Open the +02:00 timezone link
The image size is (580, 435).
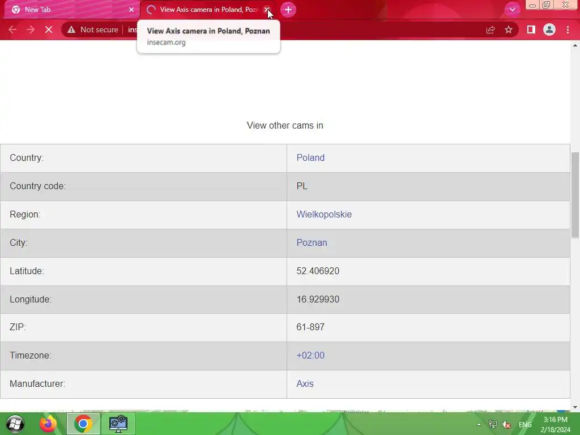(310, 356)
